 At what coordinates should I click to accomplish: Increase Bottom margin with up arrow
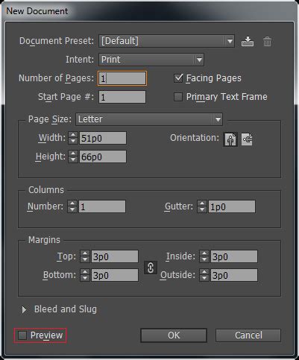pyautogui.click(x=85, y=272)
